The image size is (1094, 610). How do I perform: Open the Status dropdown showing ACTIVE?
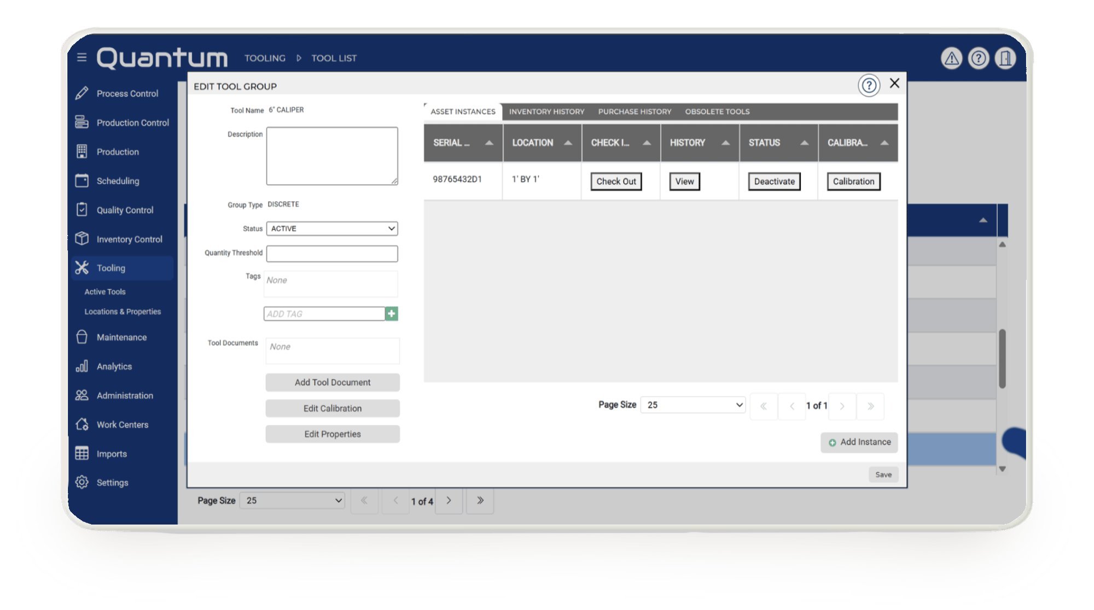point(331,228)
